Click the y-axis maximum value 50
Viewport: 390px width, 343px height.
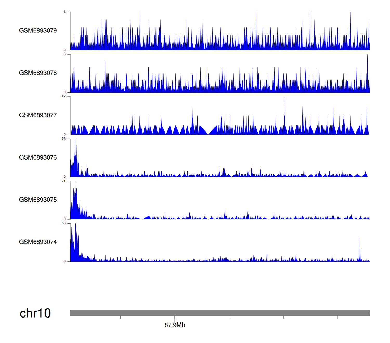(64, 223)
